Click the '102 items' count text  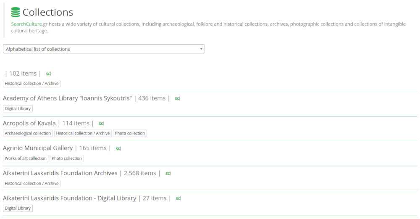click(x=23, y=74)
